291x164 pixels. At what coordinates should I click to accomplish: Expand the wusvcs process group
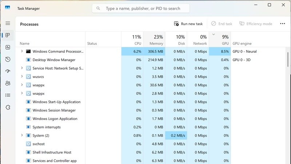(x=22, y=77)
